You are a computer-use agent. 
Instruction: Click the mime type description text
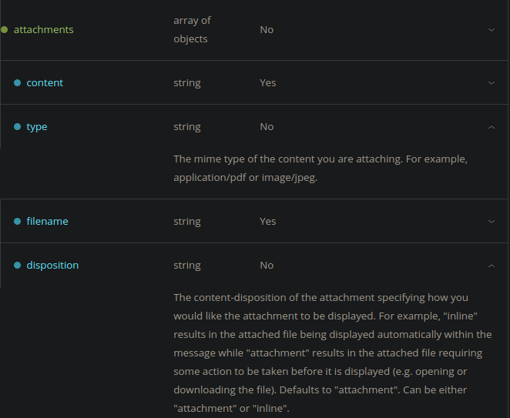point(320,169)
